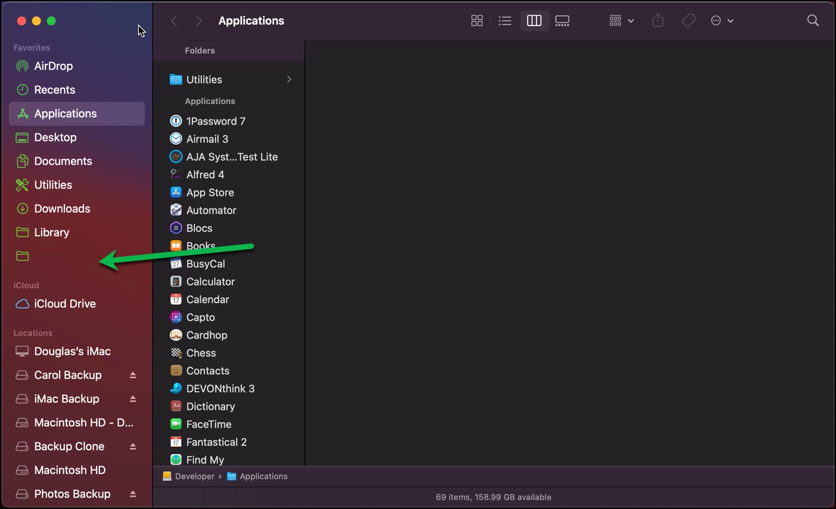The width and height of the screenshot is (836, 509).
Task: Eject the Carol Backup drive
Action: tap(133, 375)
